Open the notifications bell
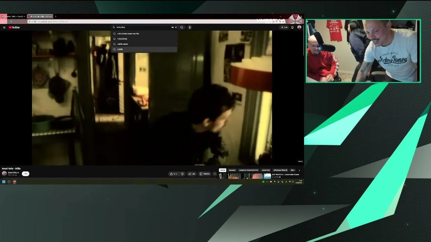This screenshot has width=431, height=242. point(292,27)
